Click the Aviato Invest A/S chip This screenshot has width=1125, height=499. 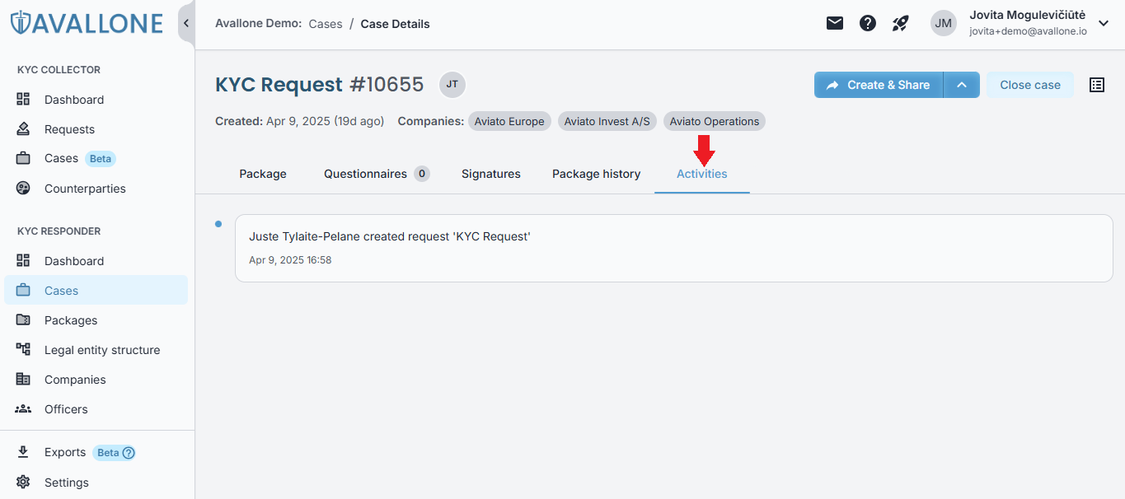[x=607, y=121]
